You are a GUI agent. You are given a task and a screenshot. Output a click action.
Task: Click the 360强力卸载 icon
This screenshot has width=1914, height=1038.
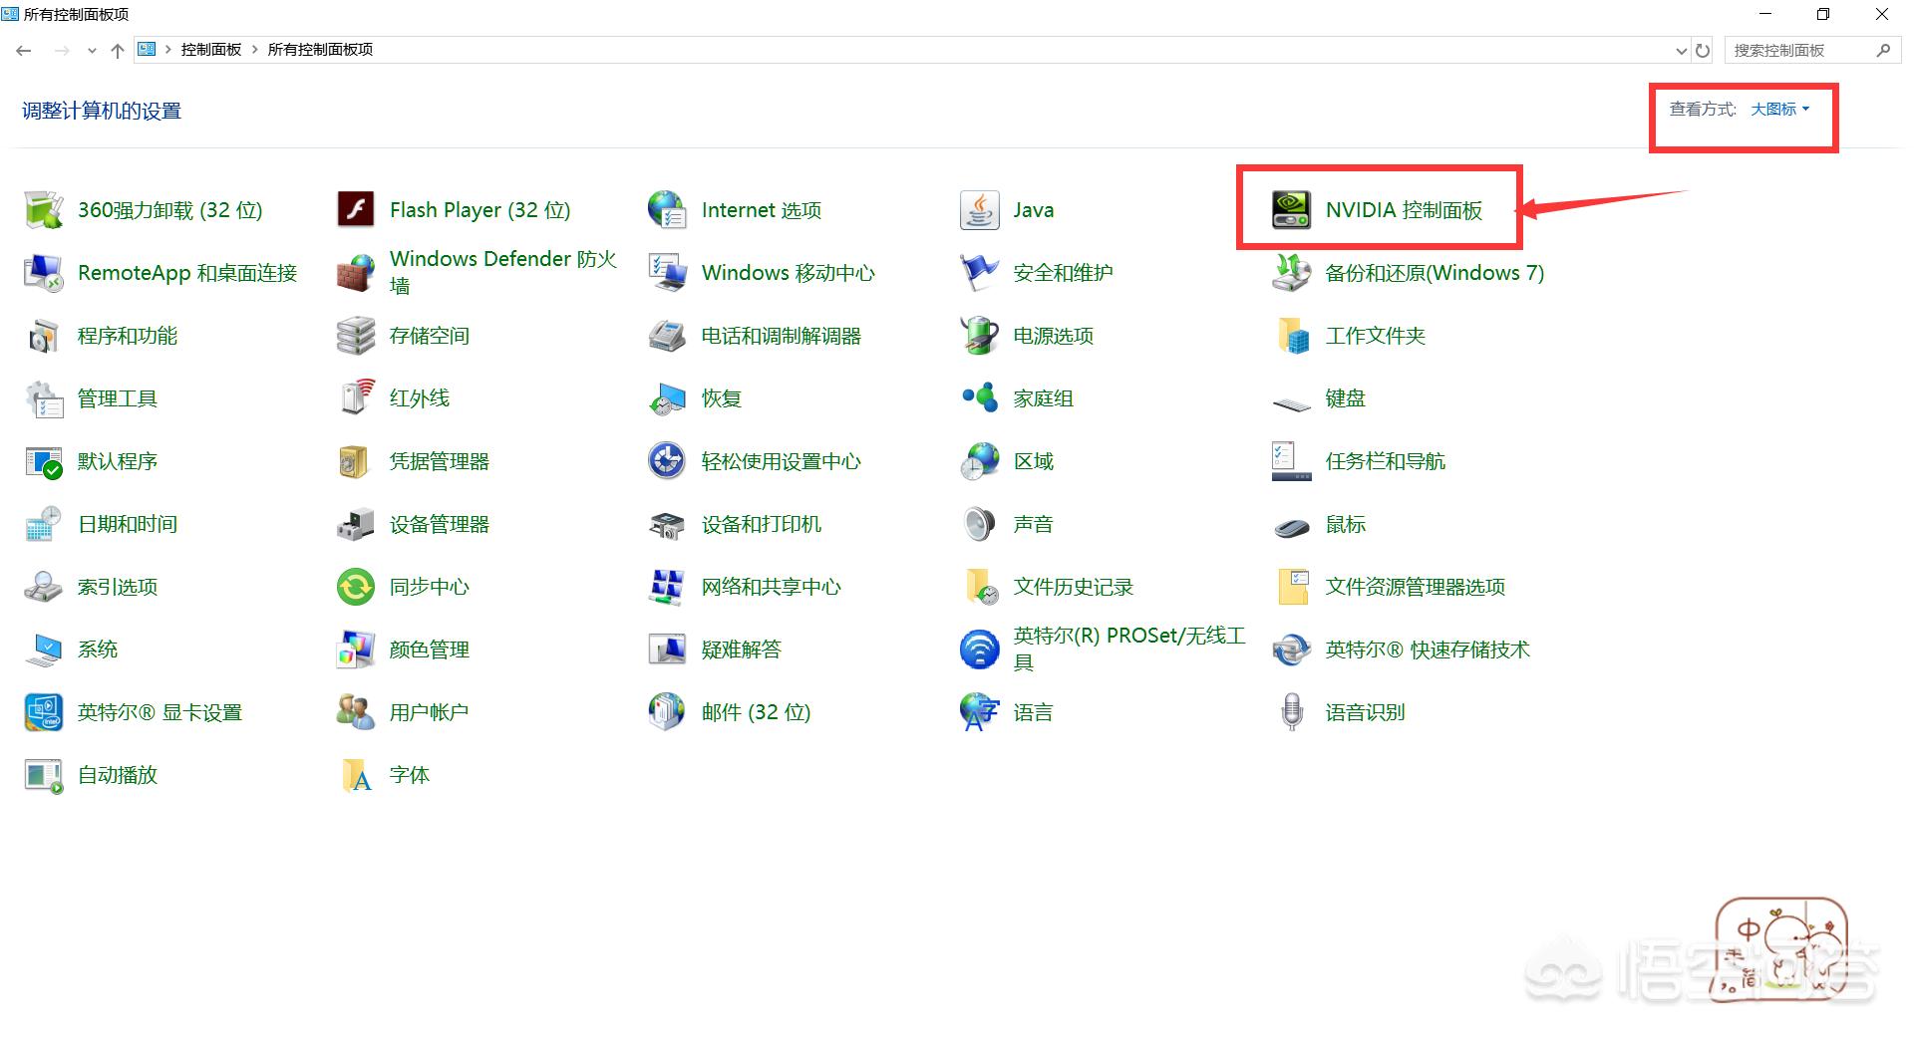click(43, 210)
